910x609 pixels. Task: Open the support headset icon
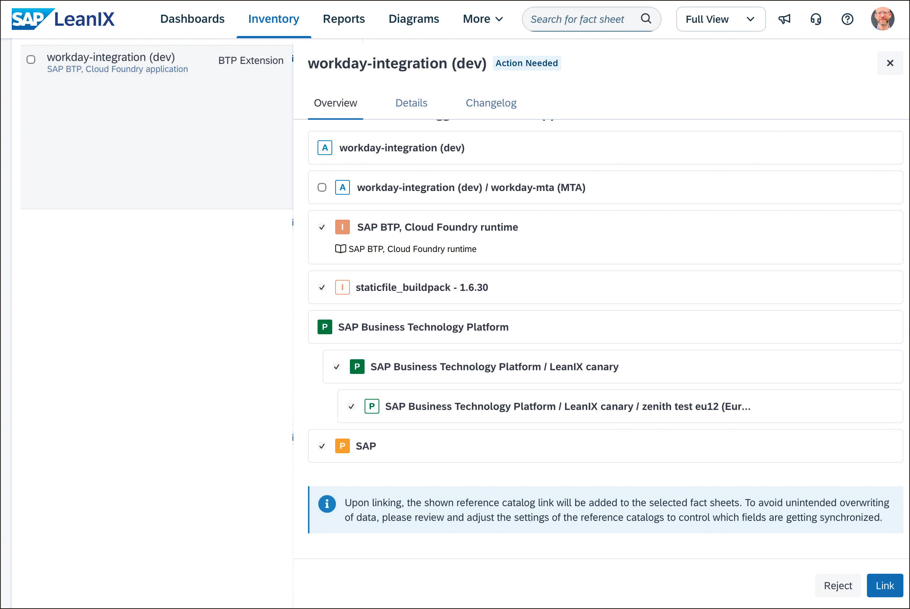tap(816, 19)
